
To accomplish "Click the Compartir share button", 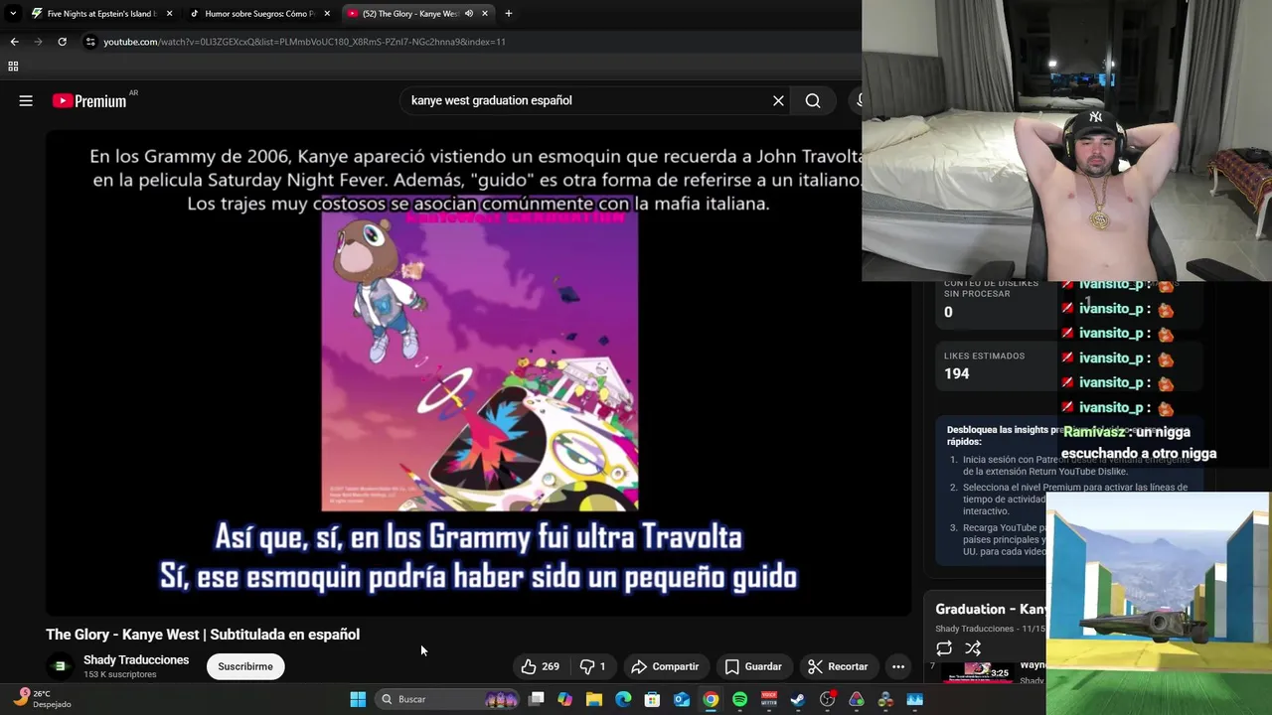I will point(665,666).
